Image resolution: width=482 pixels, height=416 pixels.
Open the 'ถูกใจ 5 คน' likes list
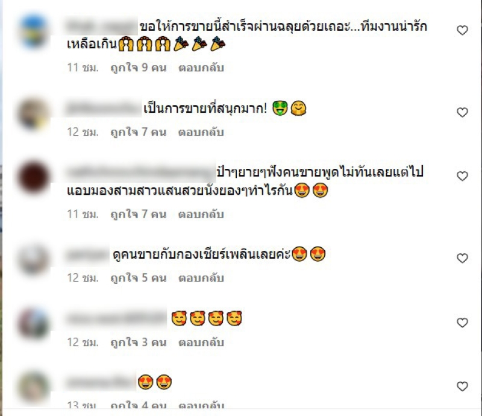point(139,278)
